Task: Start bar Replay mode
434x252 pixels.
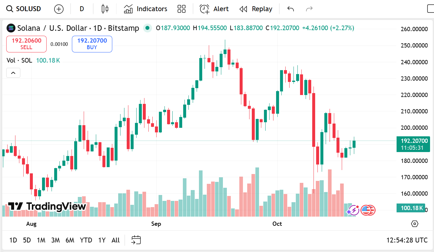Action: coord(256,9)
